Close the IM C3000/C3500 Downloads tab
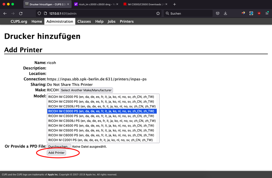The width and height of the screenshot is (272, 178). (x=167, y=4)
